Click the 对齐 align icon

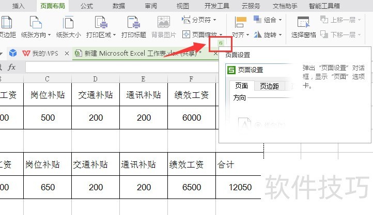pyautogui.click(x=241, y=22)
